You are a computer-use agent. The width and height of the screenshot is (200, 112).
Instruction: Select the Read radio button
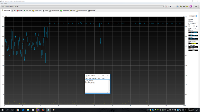click(x=189, y=20)
